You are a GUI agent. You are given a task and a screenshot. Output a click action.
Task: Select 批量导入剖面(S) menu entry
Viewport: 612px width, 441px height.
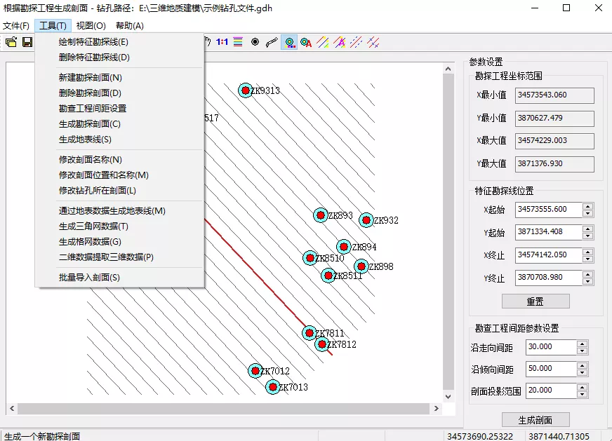(x=119, y=277)
